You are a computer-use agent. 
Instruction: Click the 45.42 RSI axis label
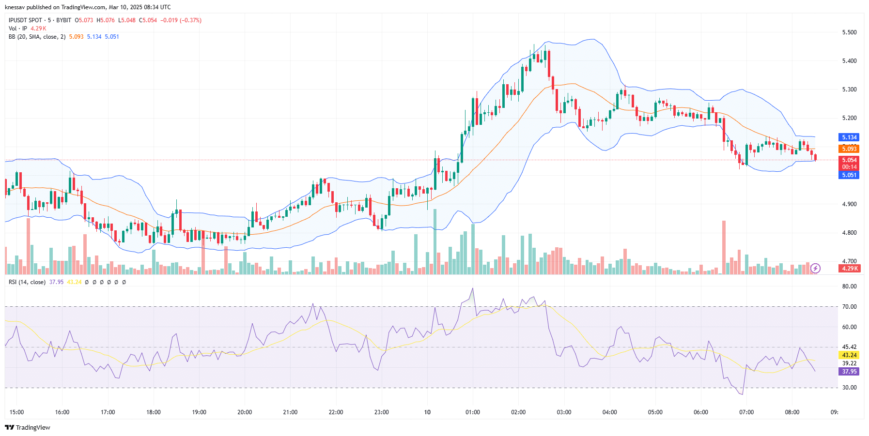pos(849,347)
